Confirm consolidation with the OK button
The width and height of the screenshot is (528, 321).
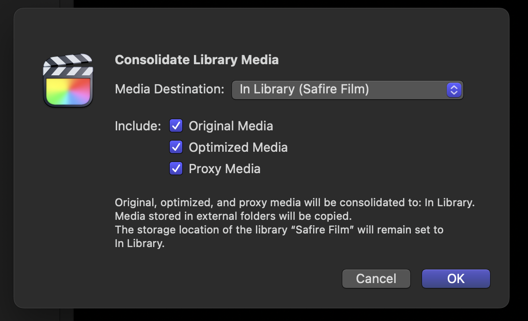coord(456,279)
